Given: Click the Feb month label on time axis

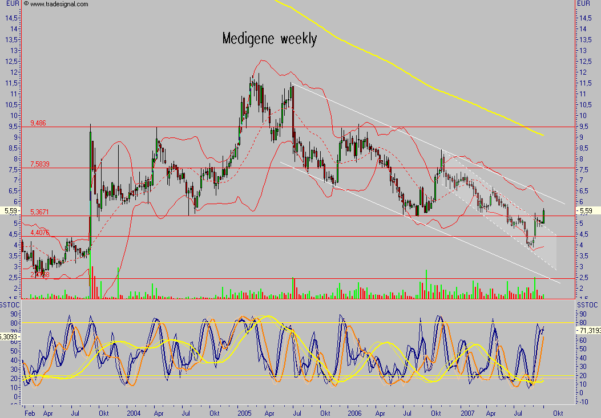Looking at the screenshot, I should click(30, 413).
